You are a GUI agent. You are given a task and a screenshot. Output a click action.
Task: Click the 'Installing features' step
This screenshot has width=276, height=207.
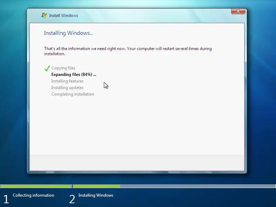coord(67,81)
